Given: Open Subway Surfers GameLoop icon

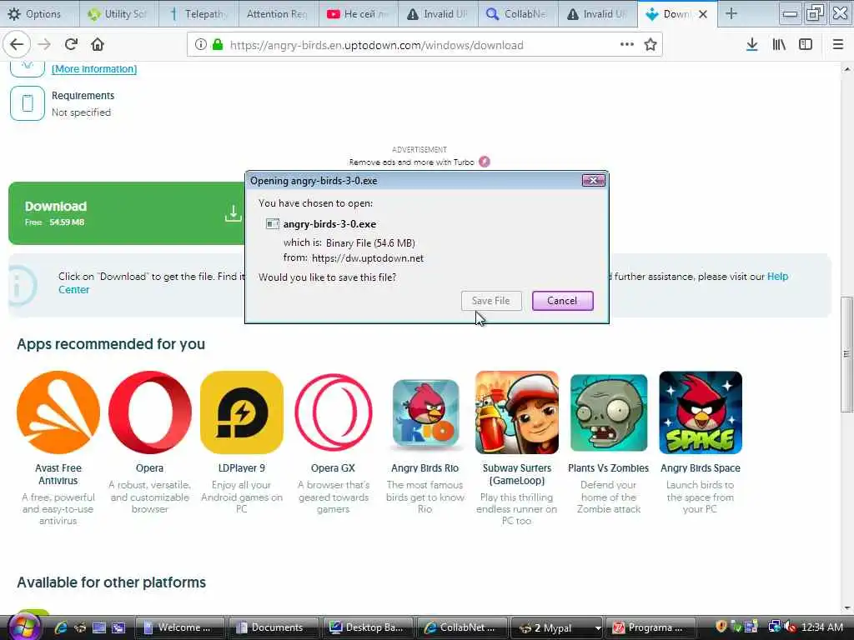Looking at the screenshot, I should pyautogui.click(x=517, y=412).
